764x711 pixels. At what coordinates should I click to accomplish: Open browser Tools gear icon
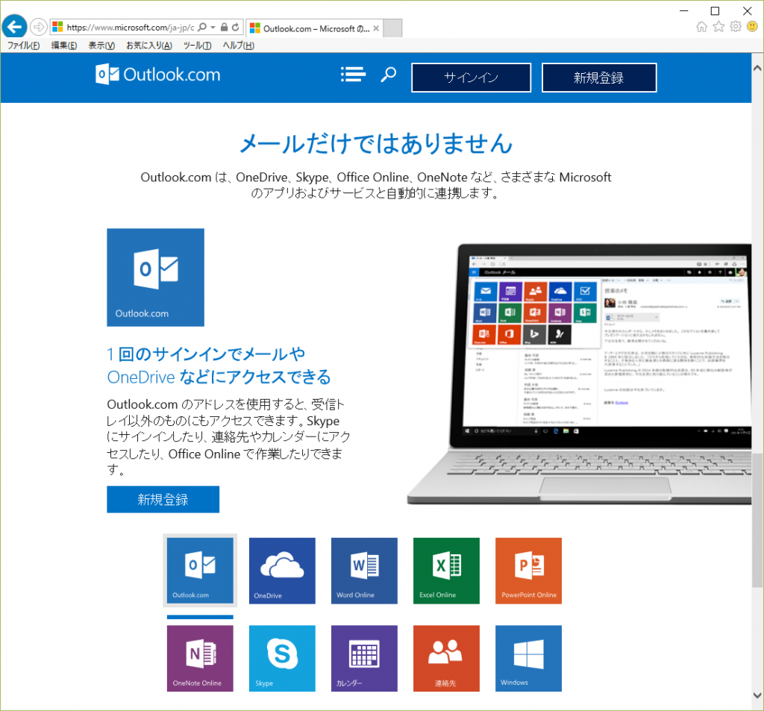(x=736, y=27)
